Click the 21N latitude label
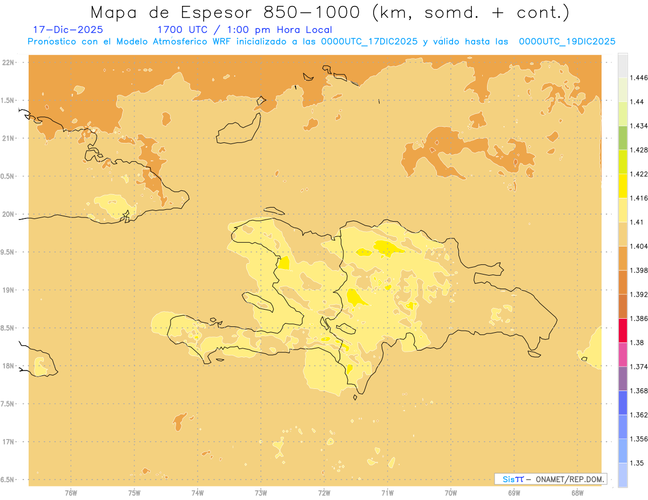The height and width of the screenshot is (500, 648). click(9, 138)
